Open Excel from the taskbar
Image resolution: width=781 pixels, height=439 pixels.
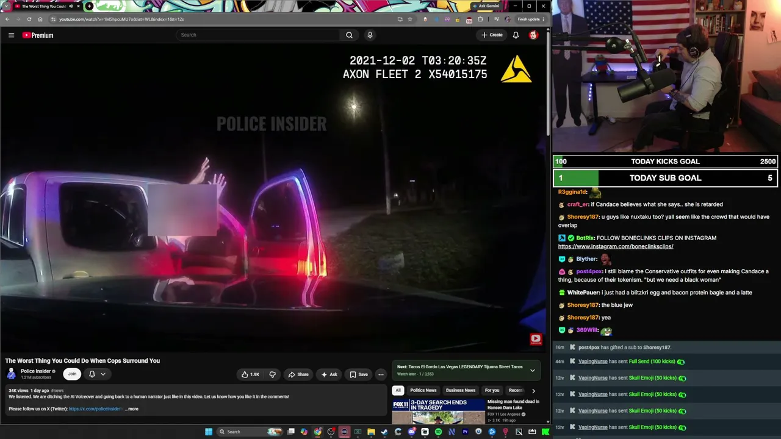point(358,432)
